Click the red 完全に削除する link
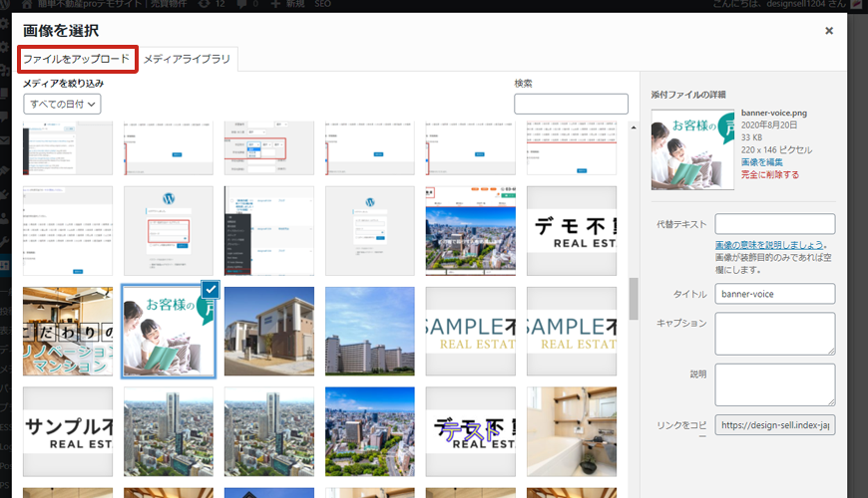 (770, 174)
